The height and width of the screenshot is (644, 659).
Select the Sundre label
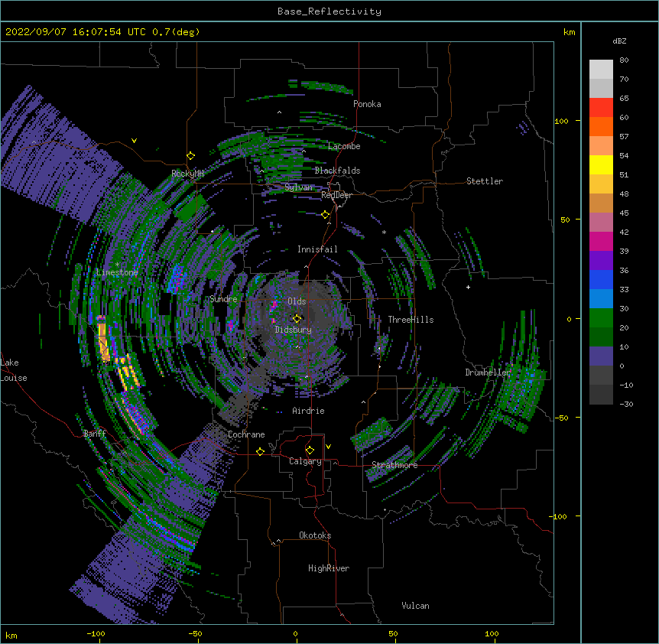pos(223,299)
